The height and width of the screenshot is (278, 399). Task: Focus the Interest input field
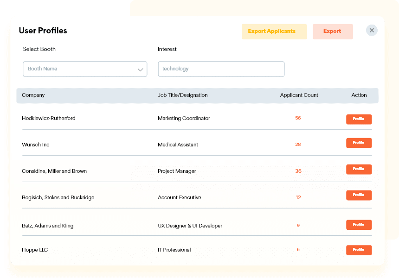point(221,69)
